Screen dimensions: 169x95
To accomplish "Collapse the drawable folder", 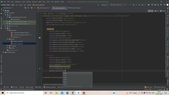I will point(7,30).
